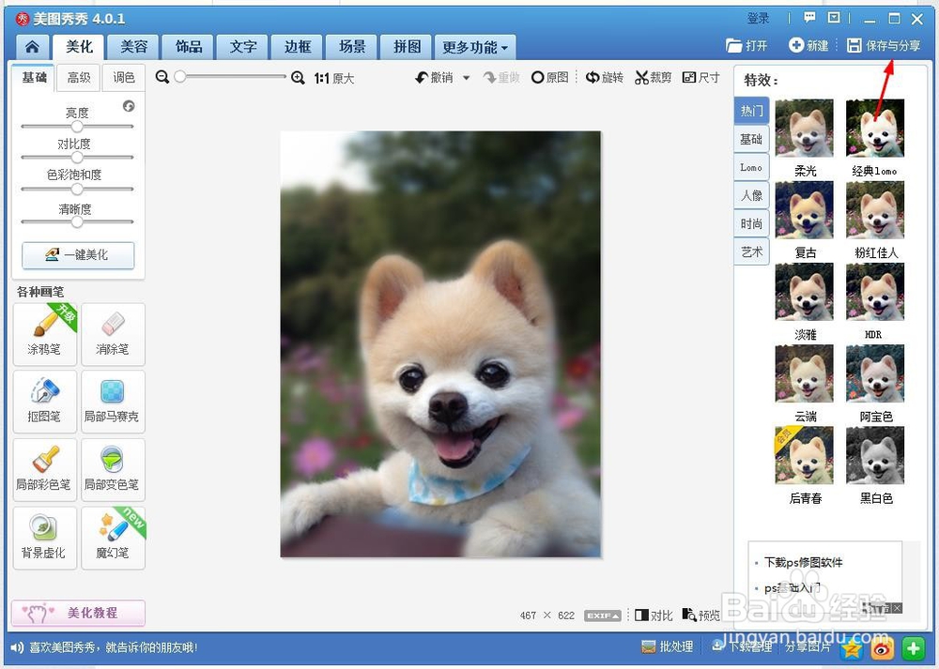Open the home tab icon
Viewport: 939px width, 669px height.
32,47
